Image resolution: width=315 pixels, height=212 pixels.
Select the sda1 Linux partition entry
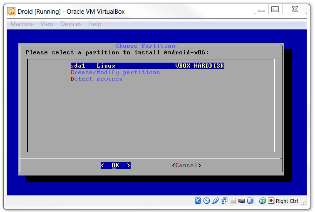147,66
